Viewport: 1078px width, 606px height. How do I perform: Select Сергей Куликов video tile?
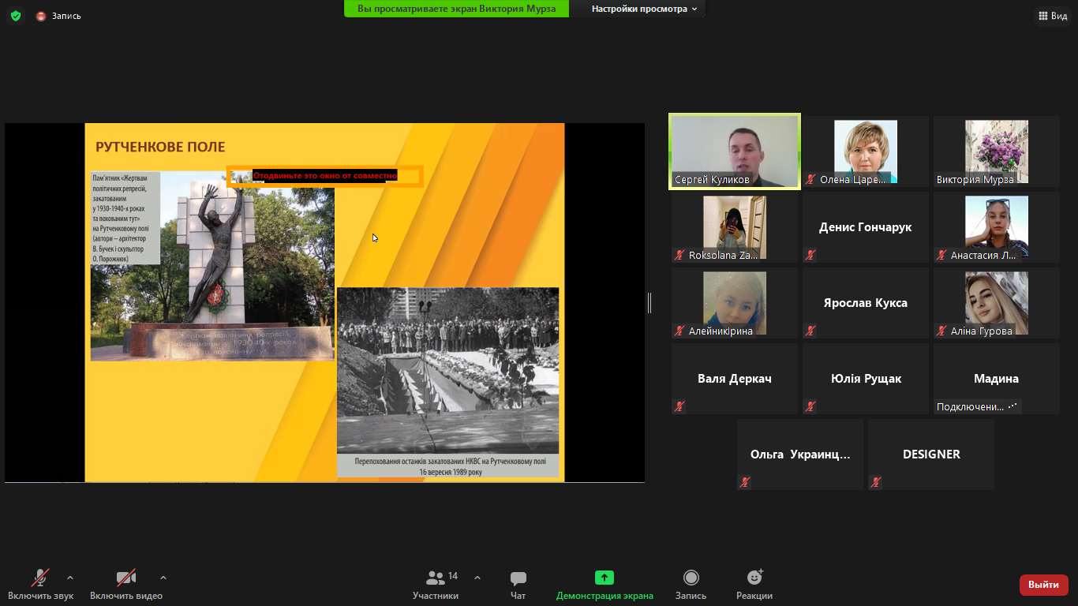pos(734,151)
